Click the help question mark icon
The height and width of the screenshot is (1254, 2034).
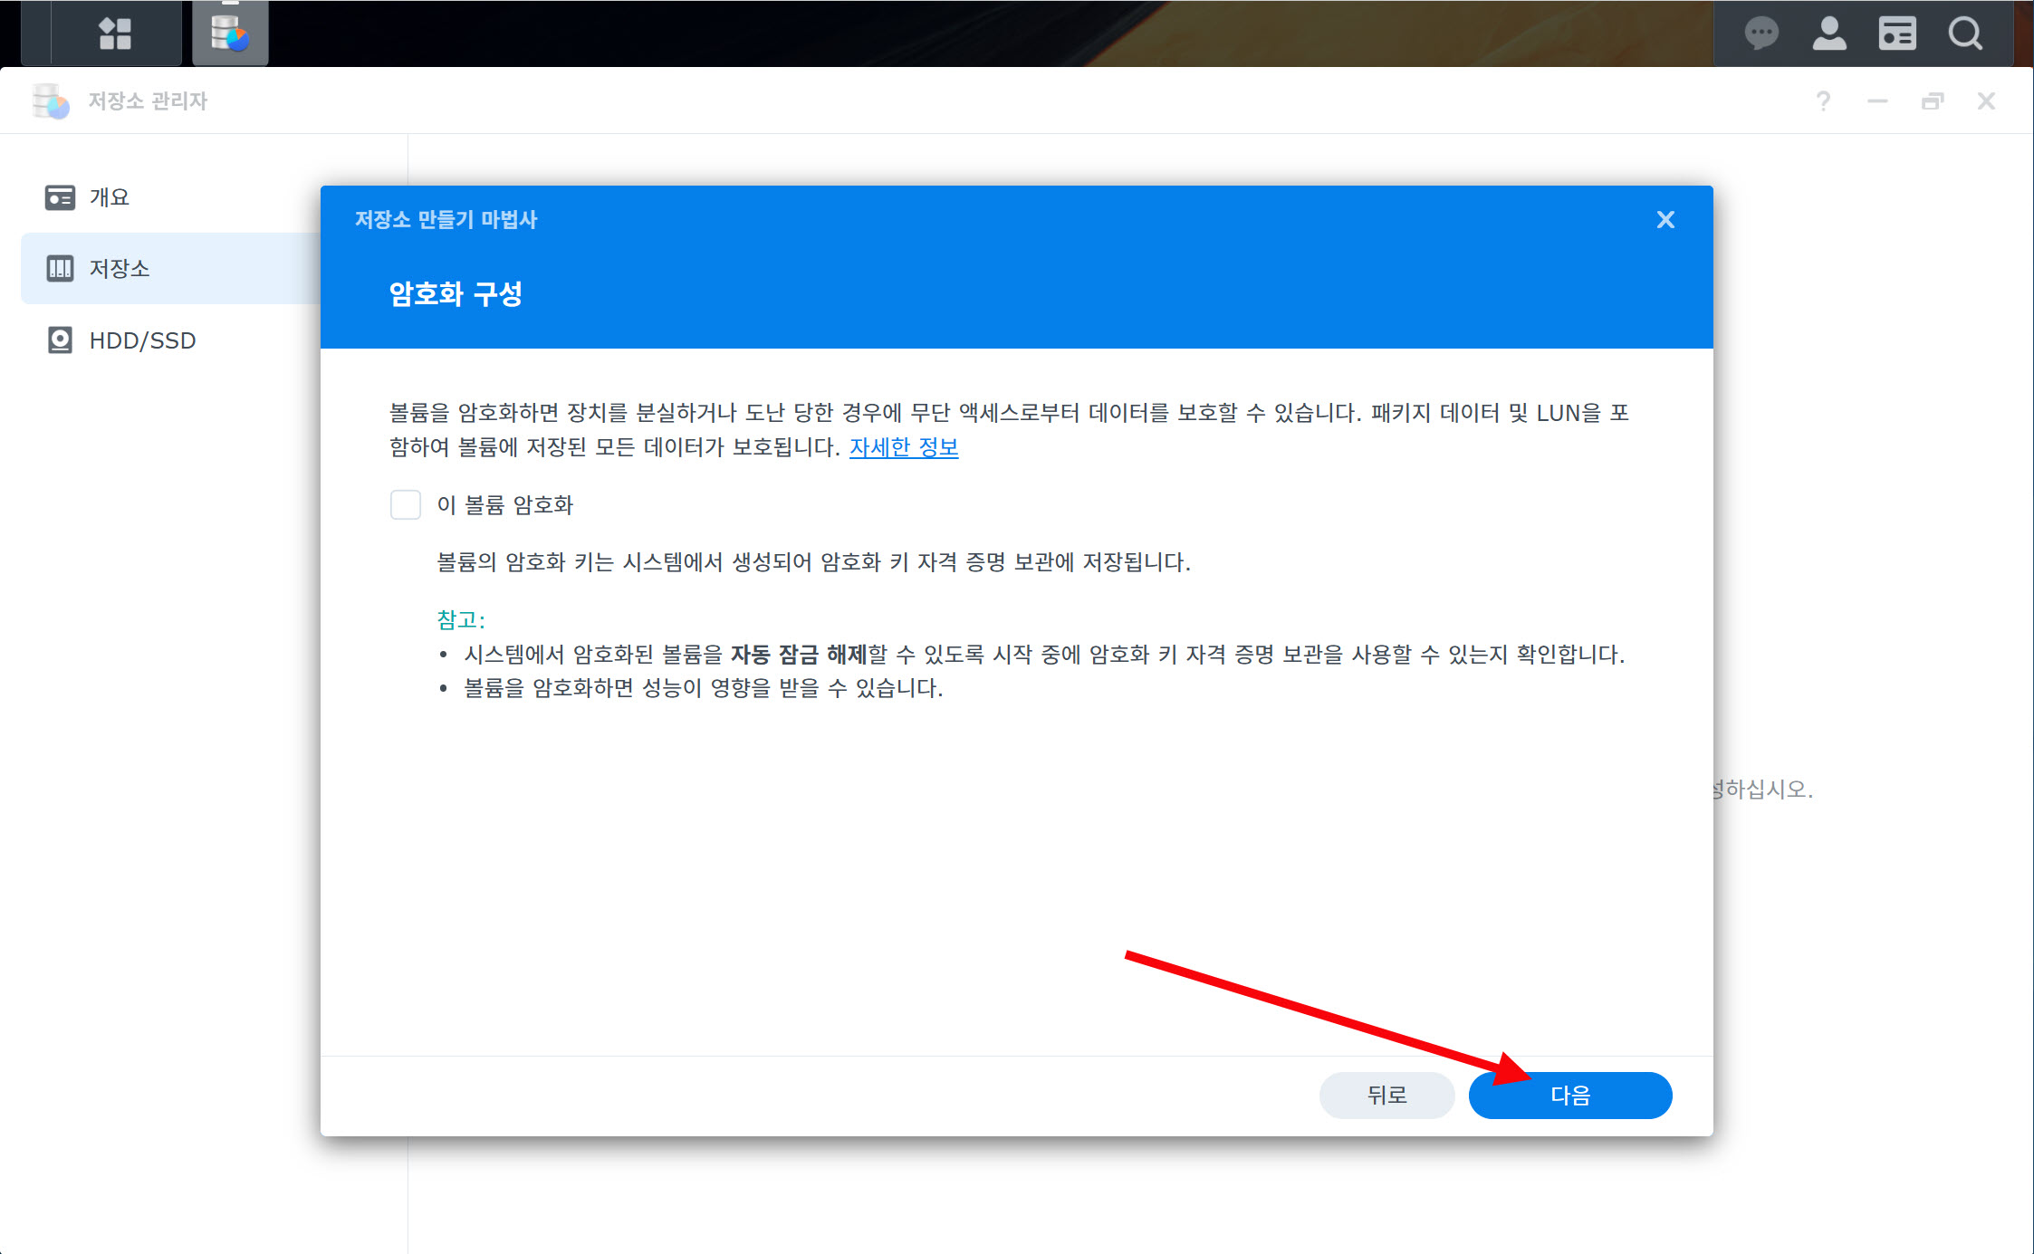[1823, 101]
